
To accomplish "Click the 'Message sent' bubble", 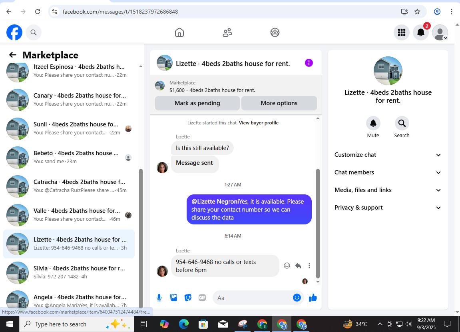I will [x=195, y=164].
